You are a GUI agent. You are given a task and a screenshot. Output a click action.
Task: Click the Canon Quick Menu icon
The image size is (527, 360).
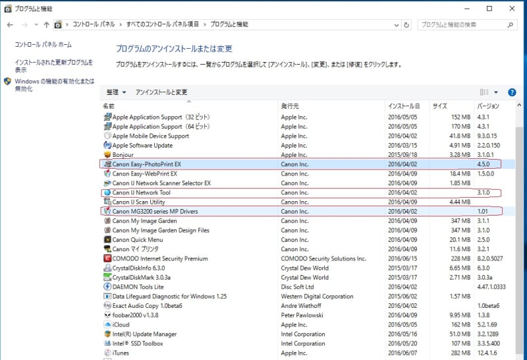tap(107, 239)
